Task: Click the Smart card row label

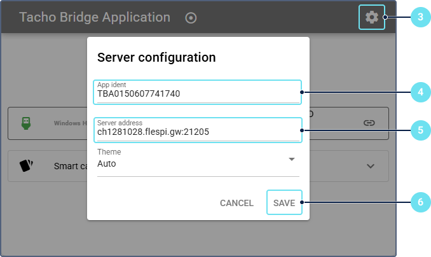Action: click(70, 167)
